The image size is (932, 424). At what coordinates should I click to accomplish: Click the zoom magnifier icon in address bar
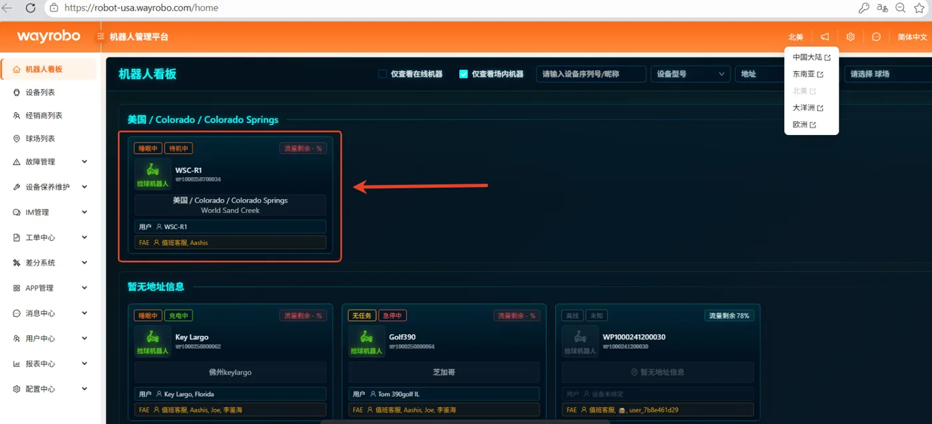[x=900, y=8]
